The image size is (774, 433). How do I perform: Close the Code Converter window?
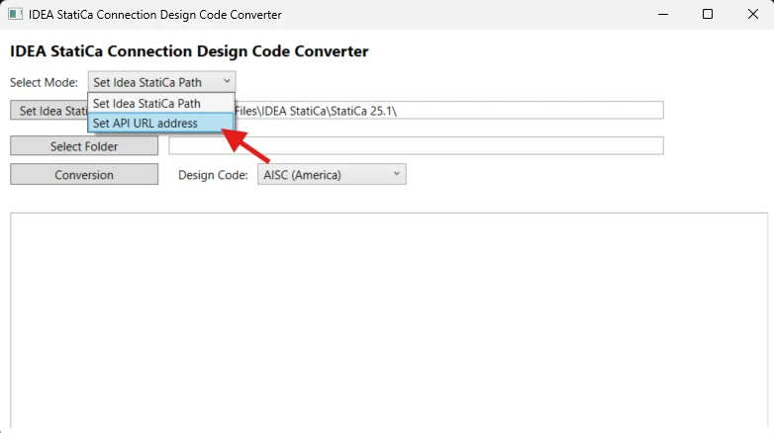[752, 14]
